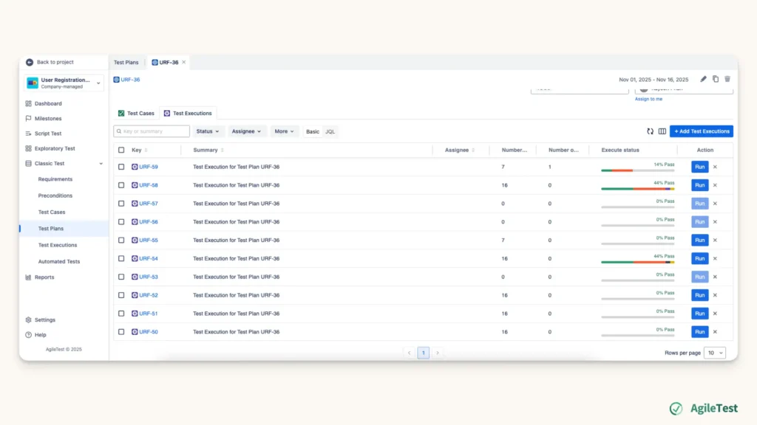Remove URF-54 with its X icon

[x=715, y=259]
